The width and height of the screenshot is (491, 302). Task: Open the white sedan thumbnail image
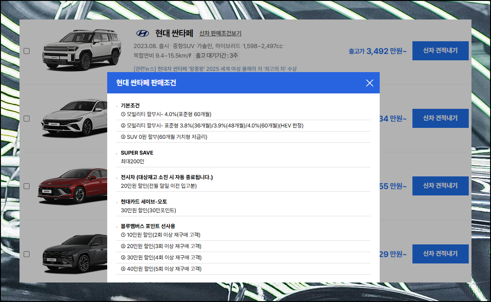coord(74,118)
